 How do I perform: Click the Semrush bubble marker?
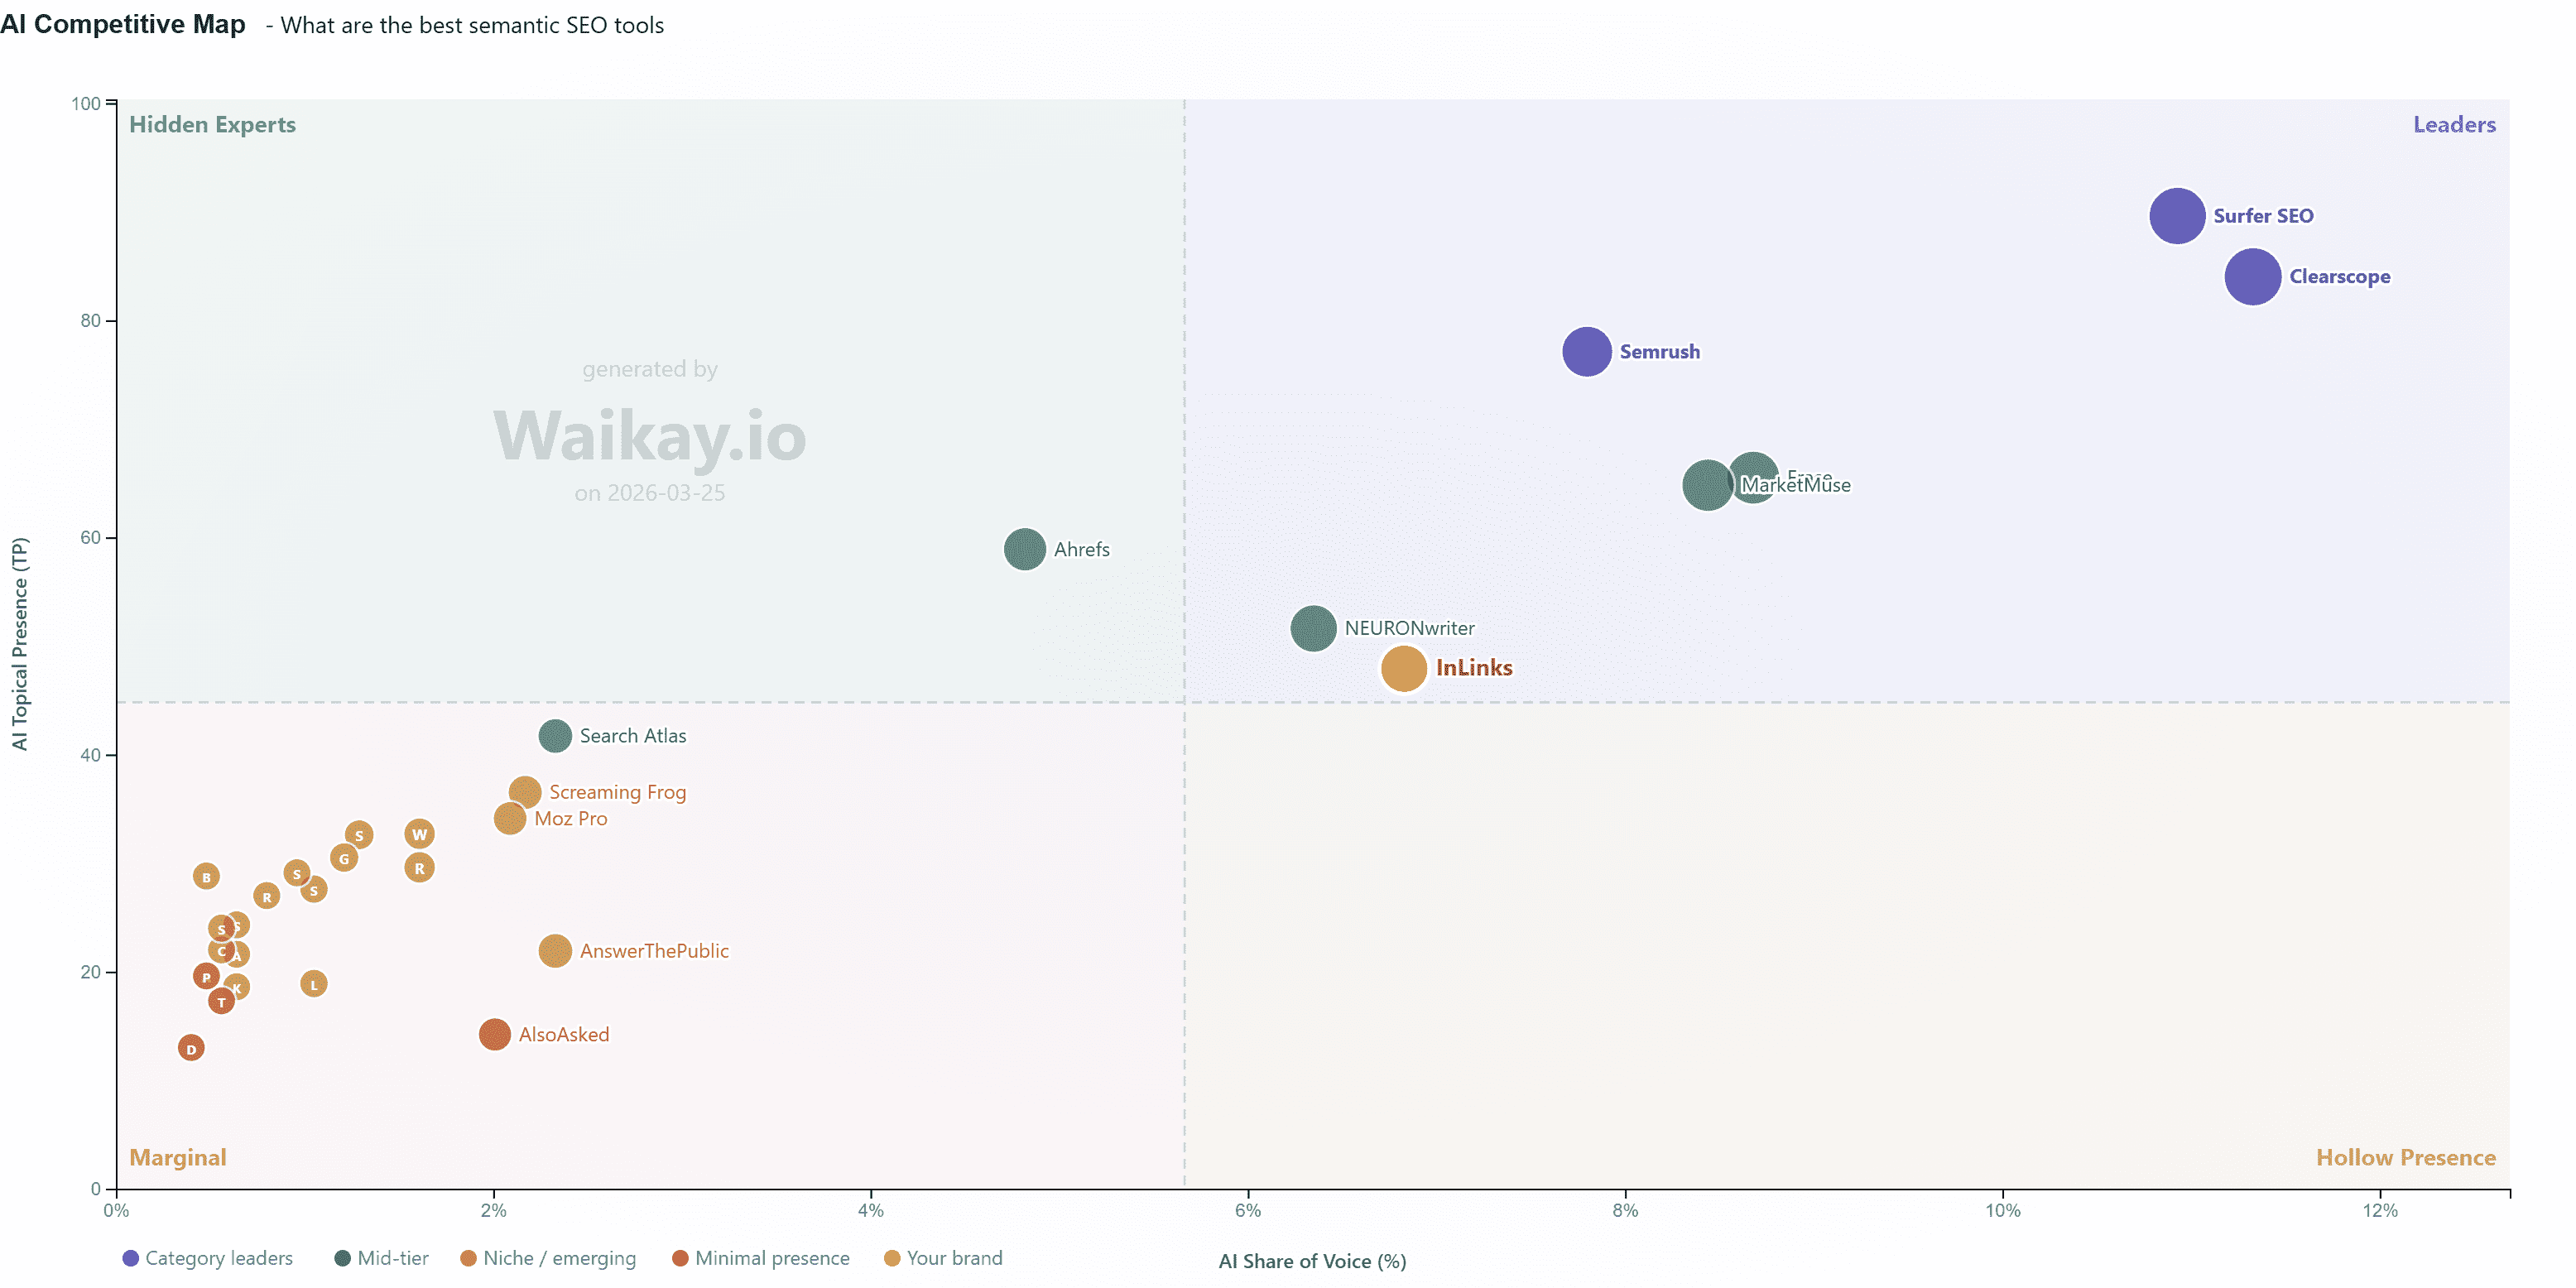click(x=1586, y=352)
